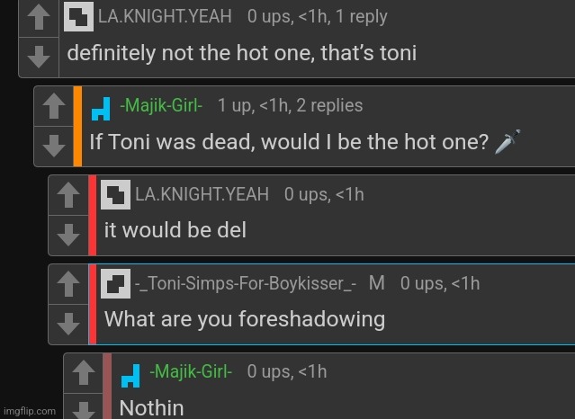Upvote Majik-Girl's 'If Toni was dead' comment

tap(54, 106)
